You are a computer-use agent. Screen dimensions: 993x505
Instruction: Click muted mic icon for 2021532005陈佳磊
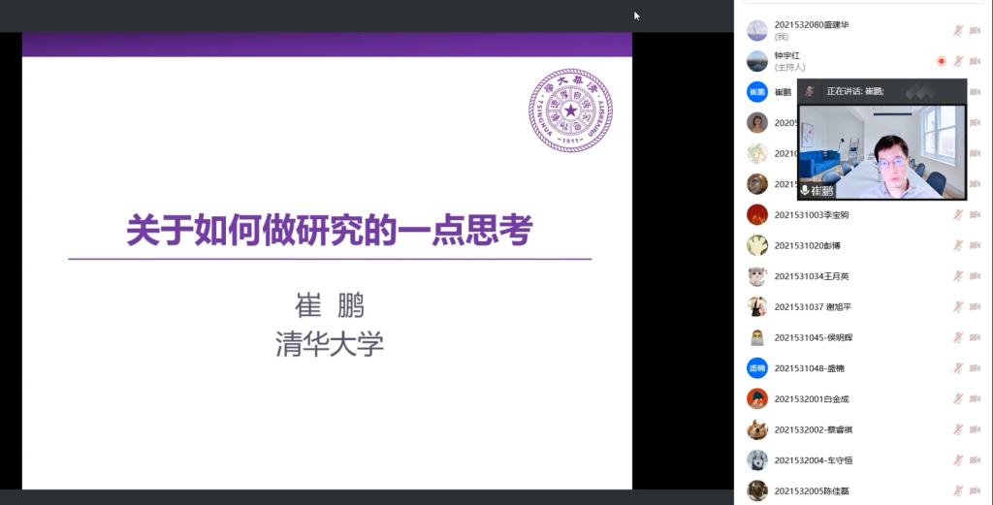[x=958, y=490]
